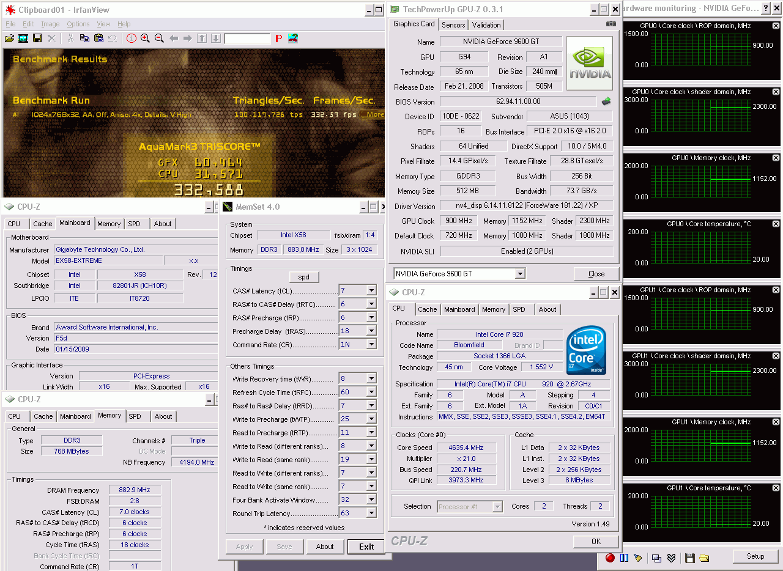Viewport: 783px width, 571px height.
Task: Click the left arrow previous image icon
Action: click(x=174, y=38)
